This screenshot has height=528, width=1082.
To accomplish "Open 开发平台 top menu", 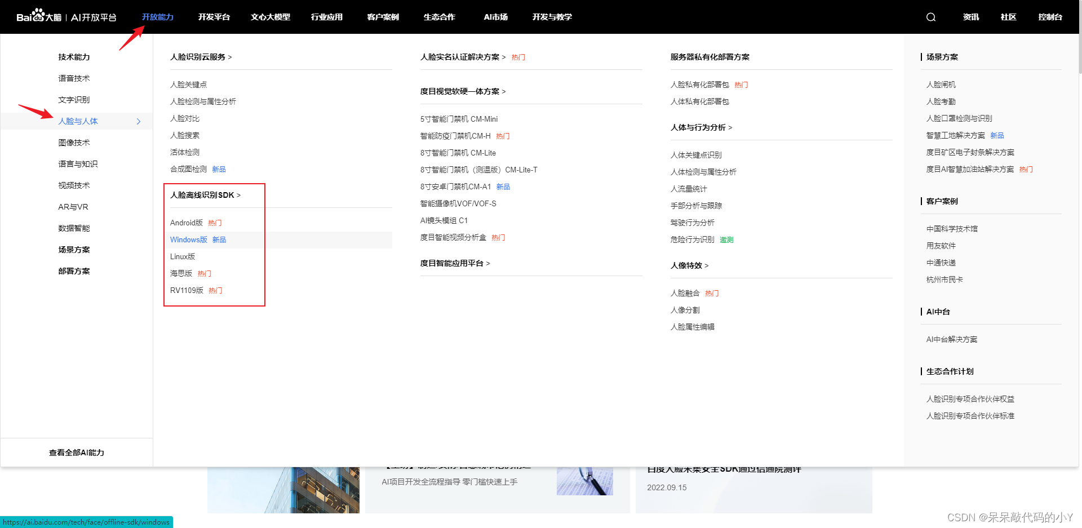I will (214, 17).
